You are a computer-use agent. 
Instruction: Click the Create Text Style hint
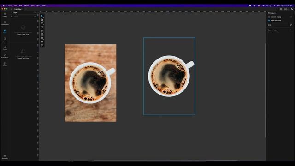point(23,58)
